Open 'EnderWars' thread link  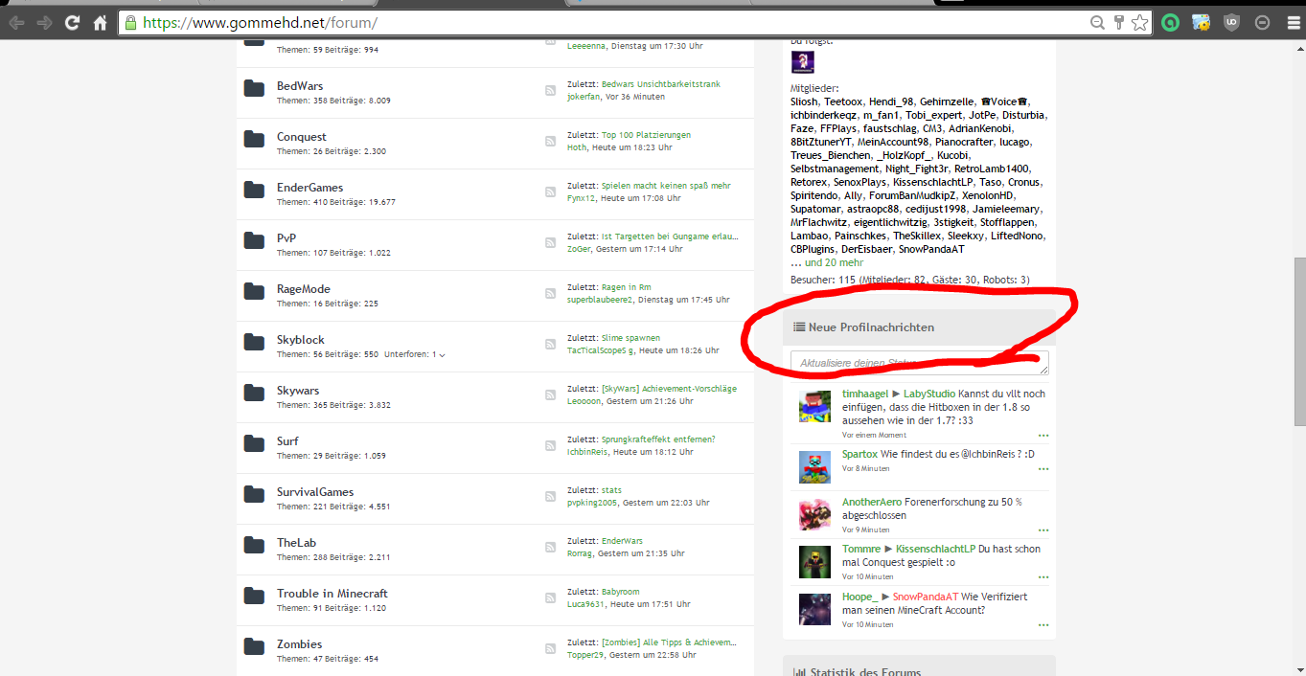622,541
